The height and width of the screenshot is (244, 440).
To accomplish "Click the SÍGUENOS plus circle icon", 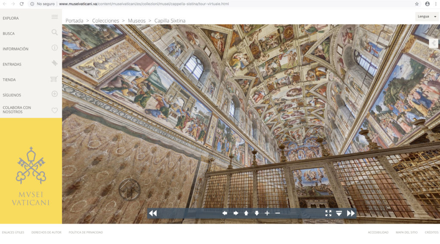I will pyautogui.click(x=55, y=94).
